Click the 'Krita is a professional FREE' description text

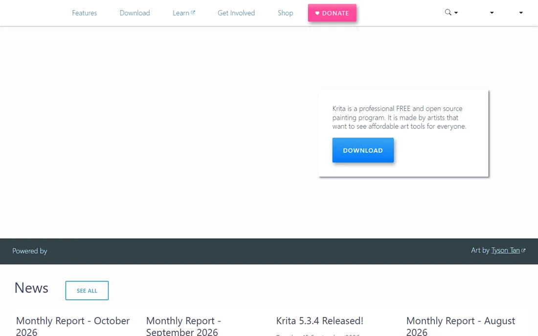pos(399,118)
